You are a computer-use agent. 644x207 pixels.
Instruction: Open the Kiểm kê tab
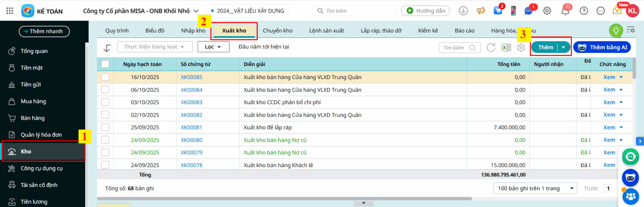tap(428, 31)
